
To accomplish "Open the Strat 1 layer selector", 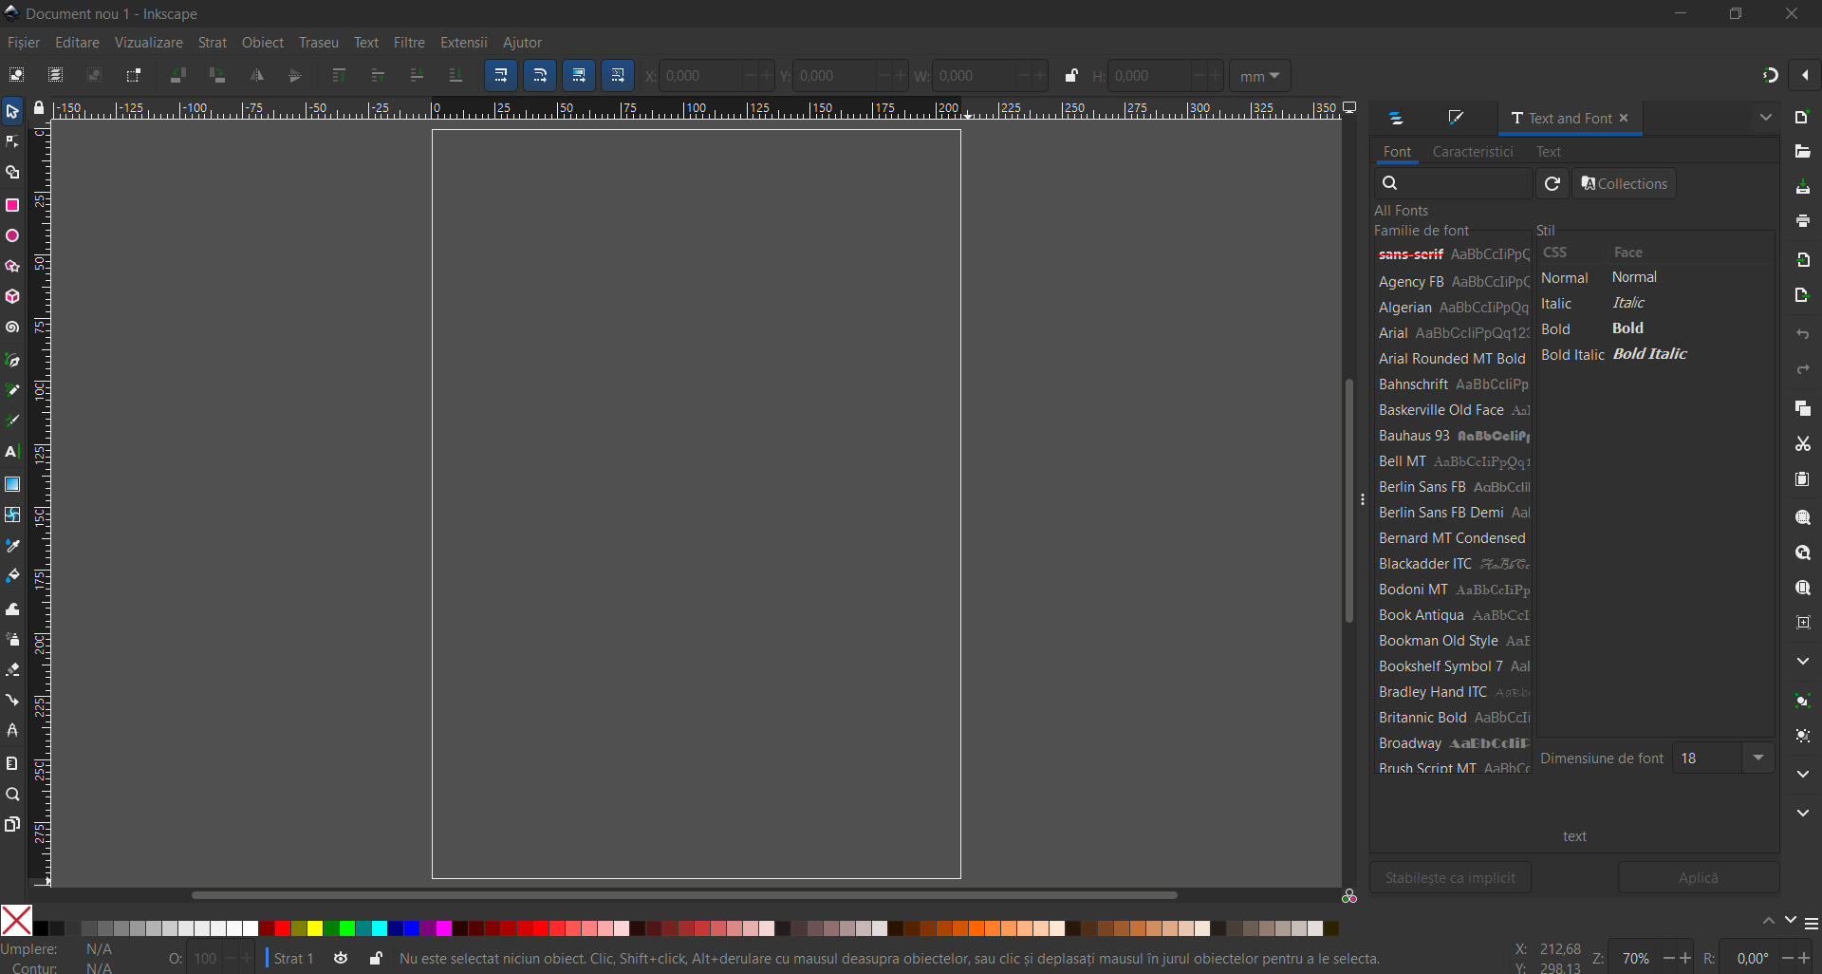I will point(292,959).
